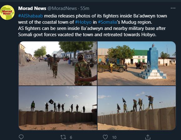The width and height of the screenshot is (181, 140).
Task: View the photo of silhouettes on the barrier wall
Action: pos(58,108)
